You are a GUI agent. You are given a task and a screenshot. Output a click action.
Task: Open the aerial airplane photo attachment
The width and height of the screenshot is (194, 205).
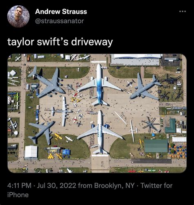pyautogui.click(x=97, y=113)
